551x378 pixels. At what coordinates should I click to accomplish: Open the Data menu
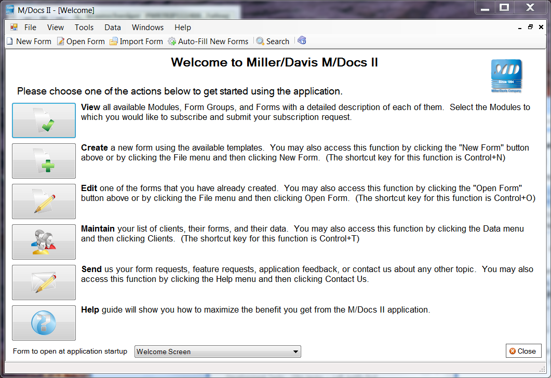113,28
